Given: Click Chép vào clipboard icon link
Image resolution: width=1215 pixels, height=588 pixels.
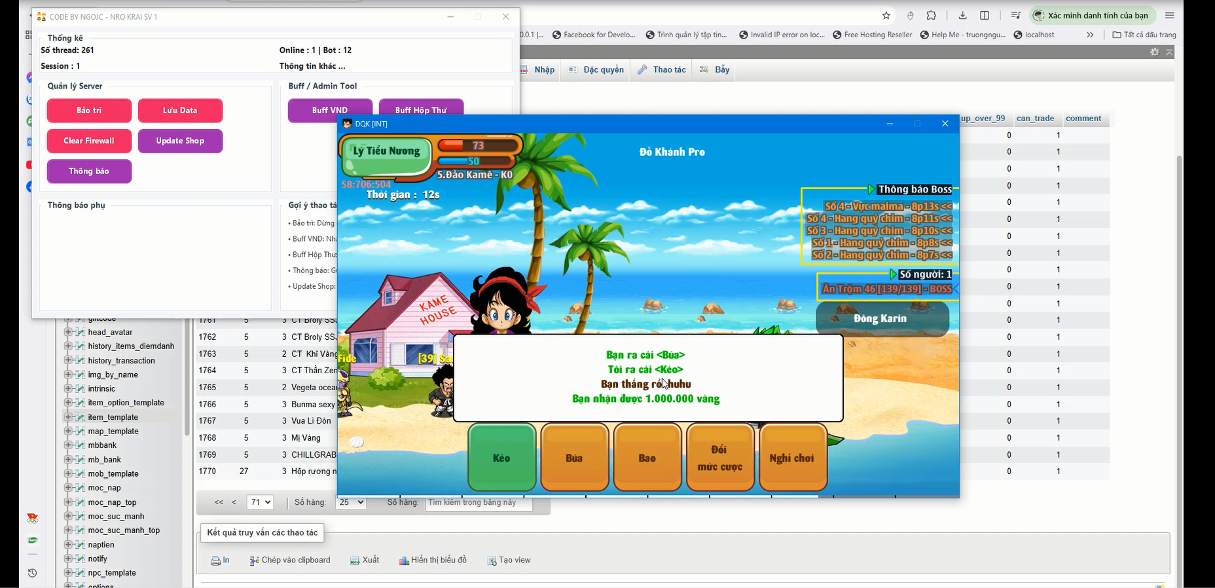Looking at the screenshot, I should (290, 560).
